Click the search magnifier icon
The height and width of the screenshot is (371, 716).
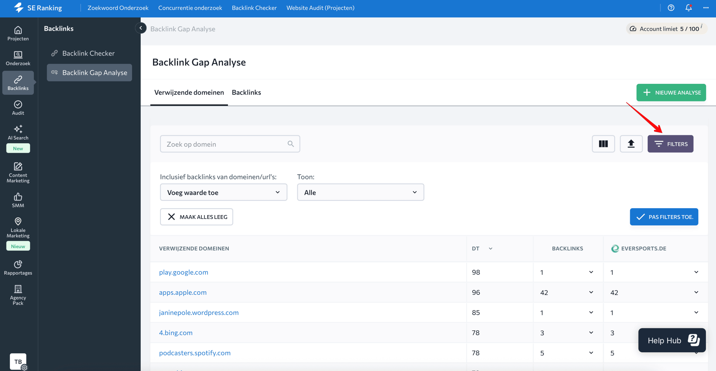tap(291, 144)
